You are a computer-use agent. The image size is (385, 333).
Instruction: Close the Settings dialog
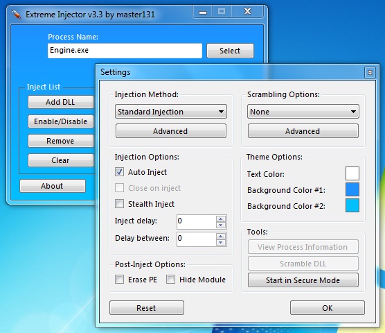tap(370, 72)
